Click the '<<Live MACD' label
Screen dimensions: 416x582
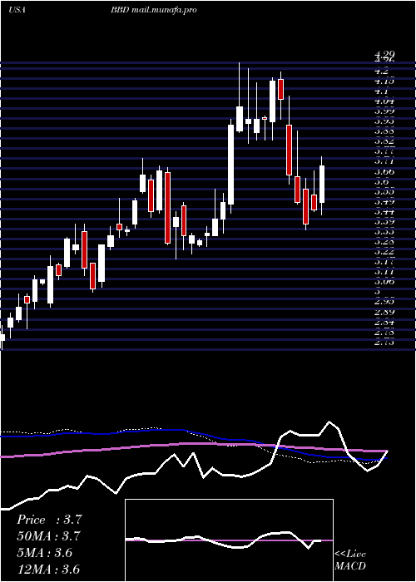click(350, 560)
